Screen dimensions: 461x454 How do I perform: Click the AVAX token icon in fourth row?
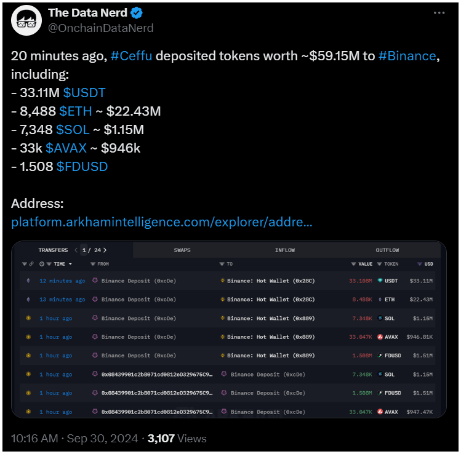point(380,337)
